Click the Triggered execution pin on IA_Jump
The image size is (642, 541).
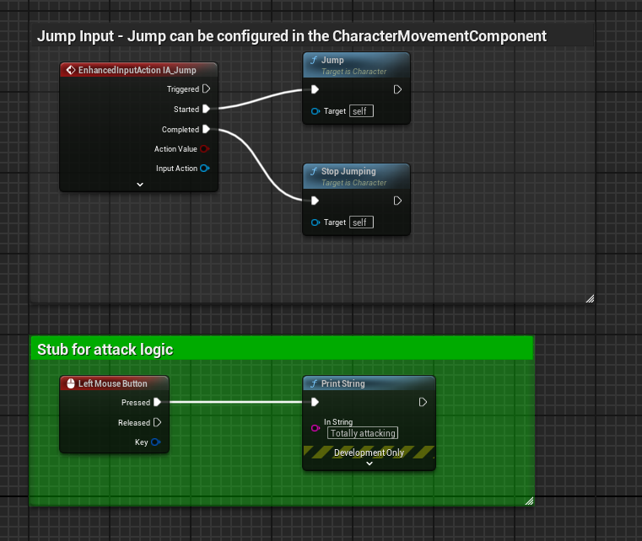click(x=207, y=88)
